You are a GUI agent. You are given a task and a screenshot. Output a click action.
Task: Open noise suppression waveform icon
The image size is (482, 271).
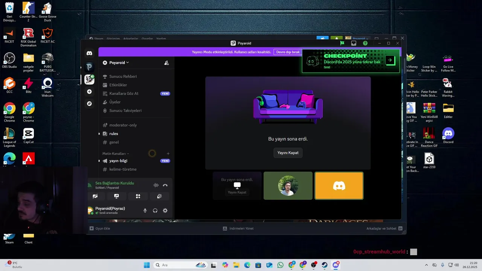[x=156, y=185]
